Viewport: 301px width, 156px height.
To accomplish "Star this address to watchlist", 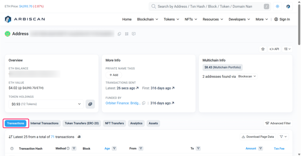I will click(263, 49).
